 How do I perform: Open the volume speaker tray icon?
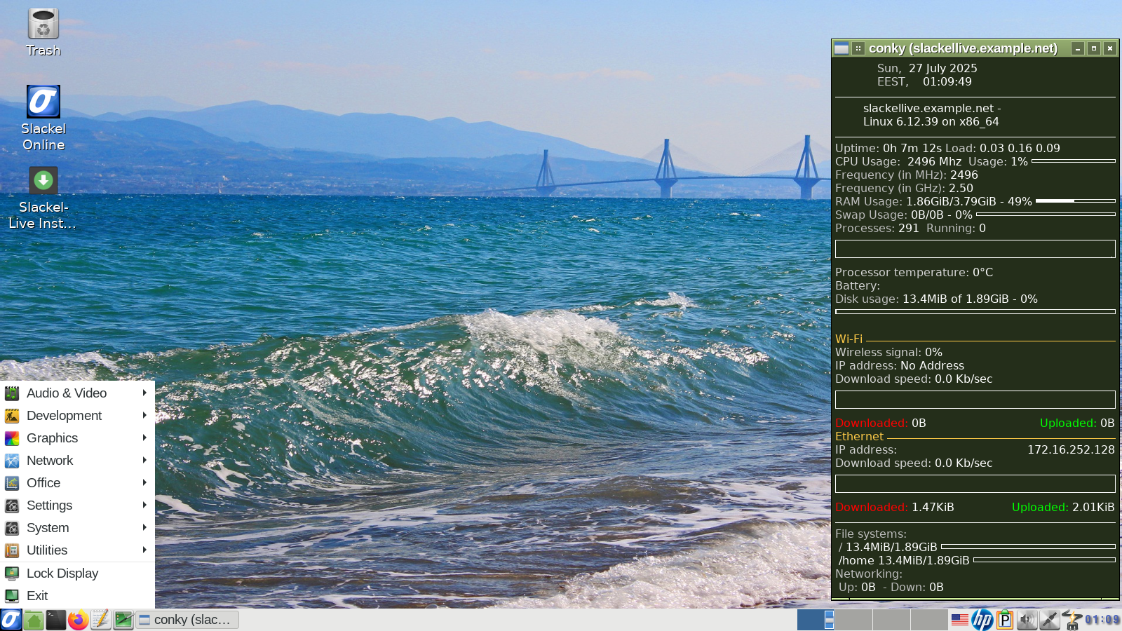[x=1027, y=620]
